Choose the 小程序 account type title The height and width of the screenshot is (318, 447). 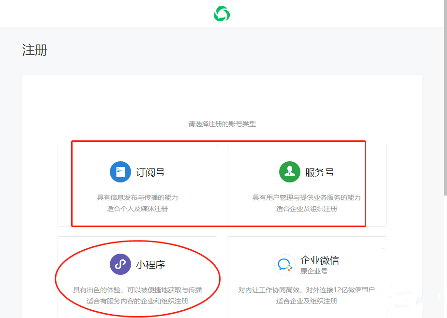click(150, 265)
